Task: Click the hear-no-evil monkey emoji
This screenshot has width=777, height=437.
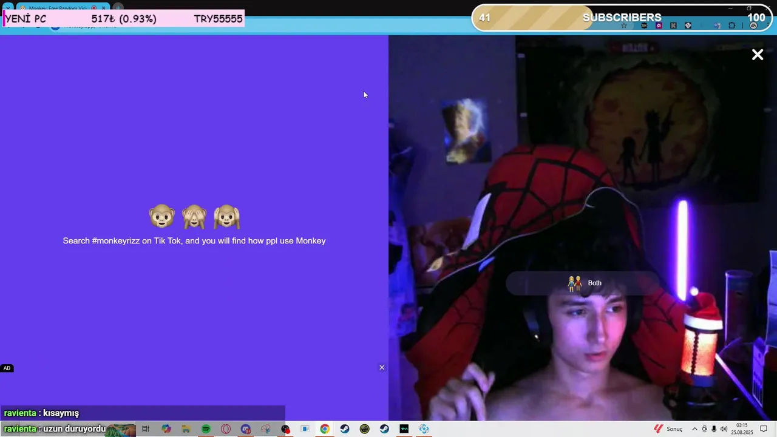Action: 226,217
